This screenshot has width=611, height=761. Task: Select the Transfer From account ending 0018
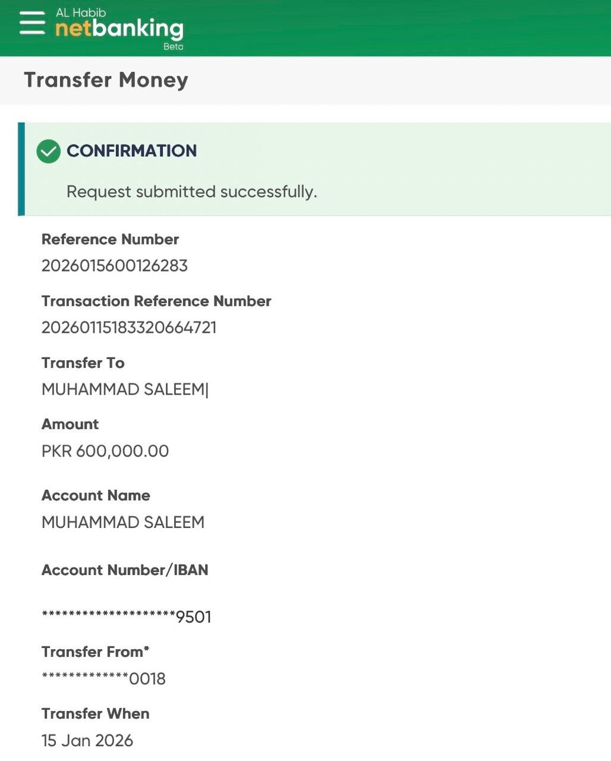tap(103, 678)
